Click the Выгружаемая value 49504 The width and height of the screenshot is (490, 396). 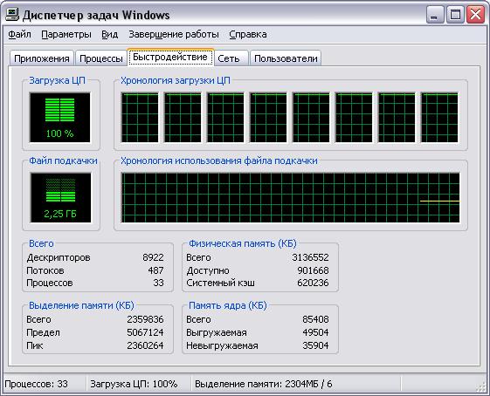point(315,332)
